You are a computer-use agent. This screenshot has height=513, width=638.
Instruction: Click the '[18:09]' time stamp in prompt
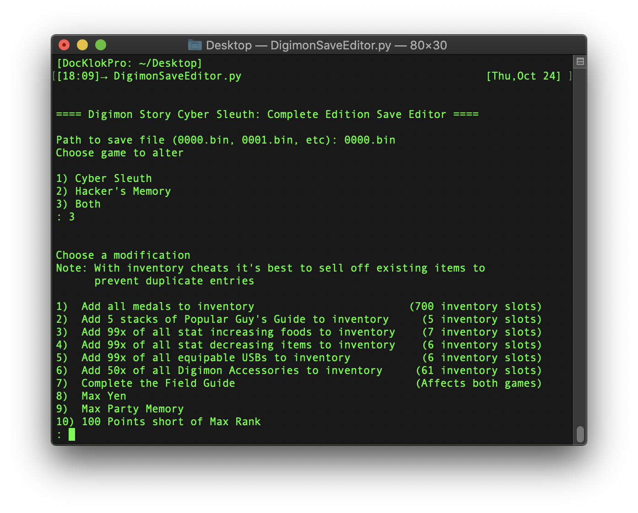78,76
